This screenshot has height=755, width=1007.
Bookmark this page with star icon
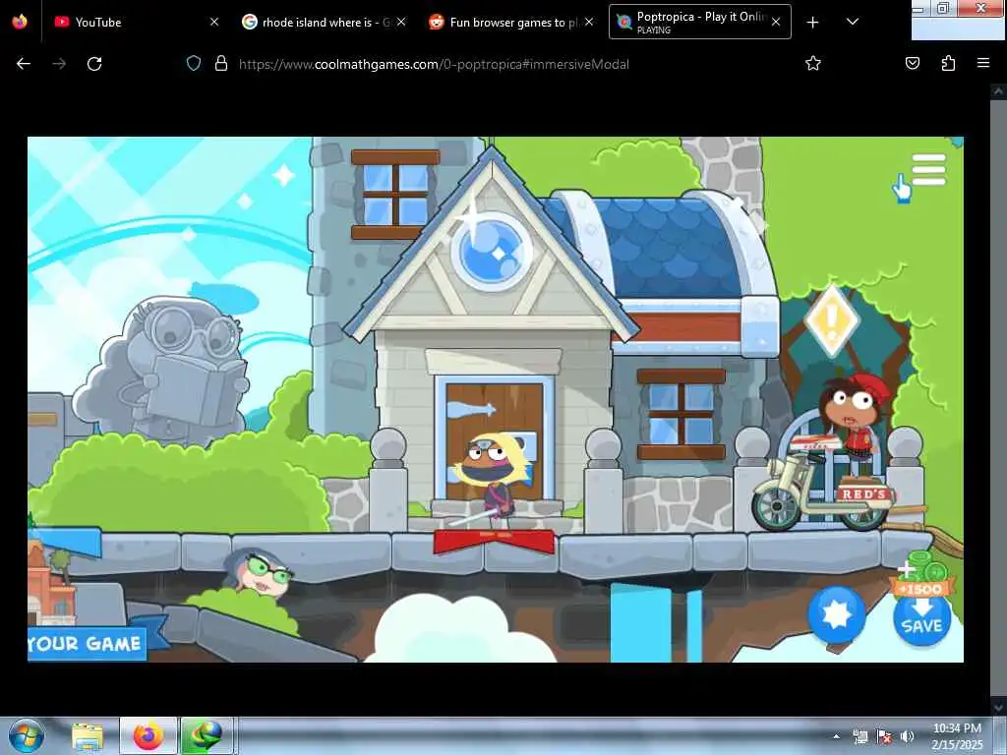tap(813, 64)
